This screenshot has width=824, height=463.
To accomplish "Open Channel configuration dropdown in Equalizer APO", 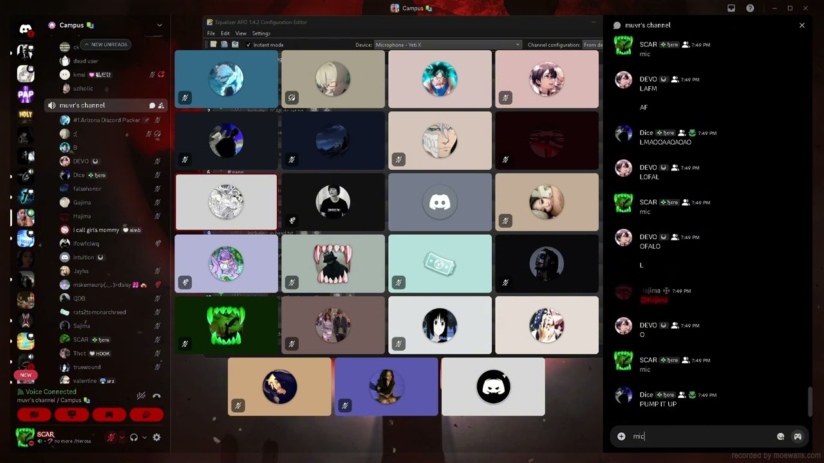I will 592,45.
